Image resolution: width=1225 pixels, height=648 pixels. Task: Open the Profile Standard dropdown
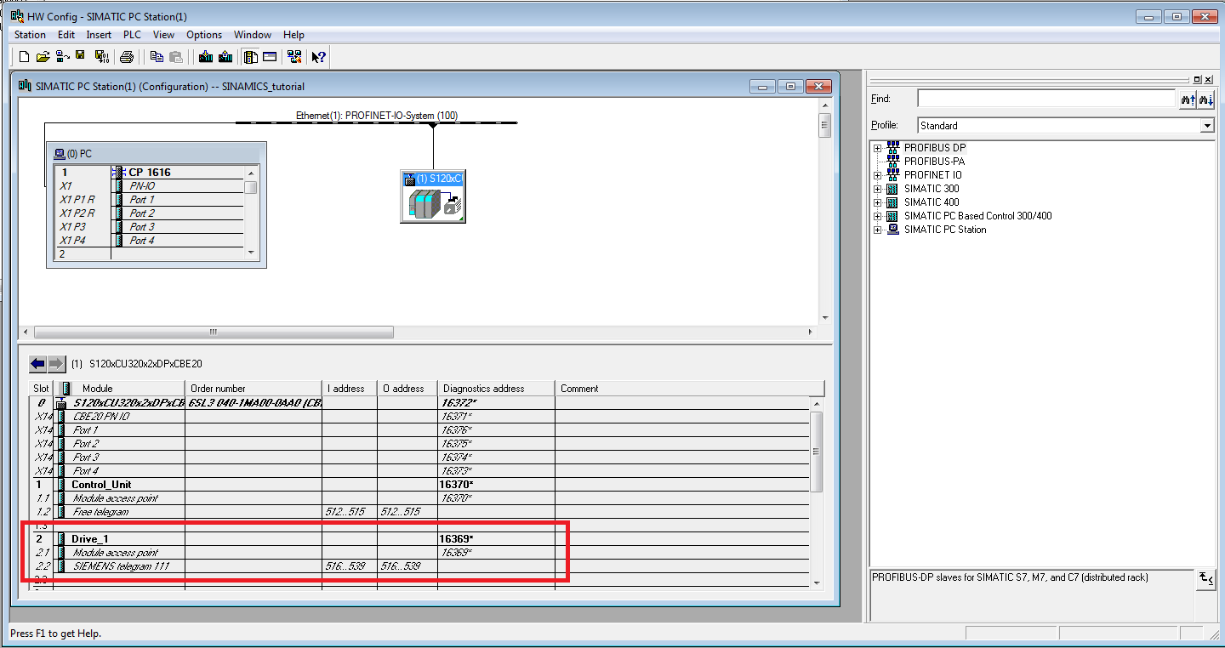tap(1207, 125)
